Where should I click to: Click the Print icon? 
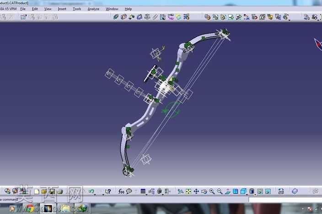[60, 192]
